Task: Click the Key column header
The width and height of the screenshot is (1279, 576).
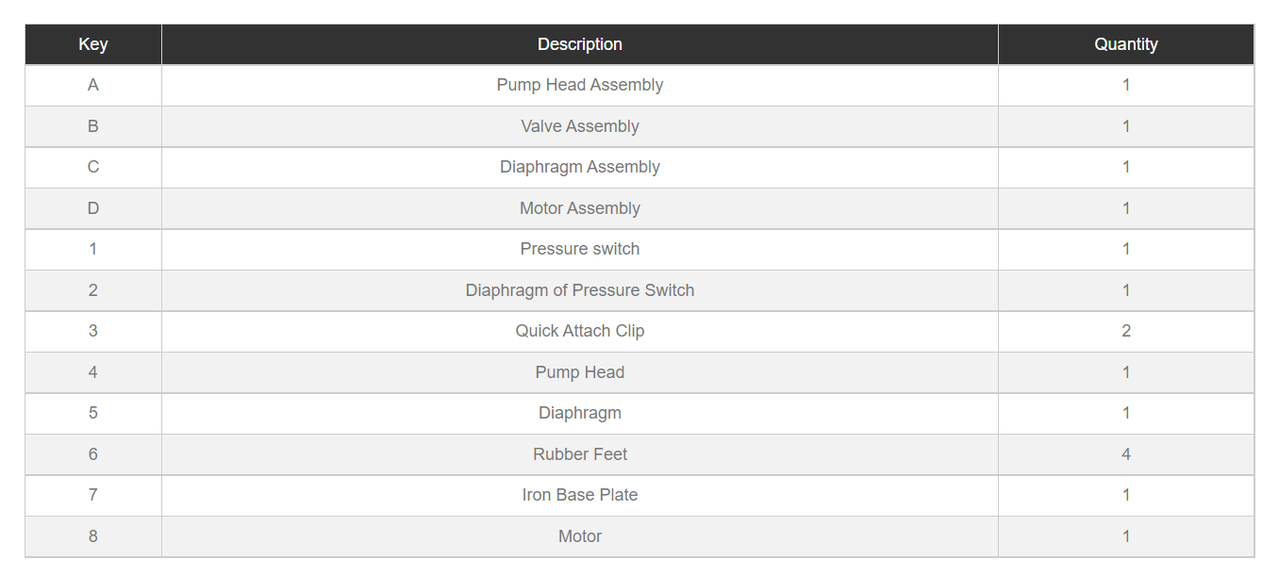Action: coord(93,44)
